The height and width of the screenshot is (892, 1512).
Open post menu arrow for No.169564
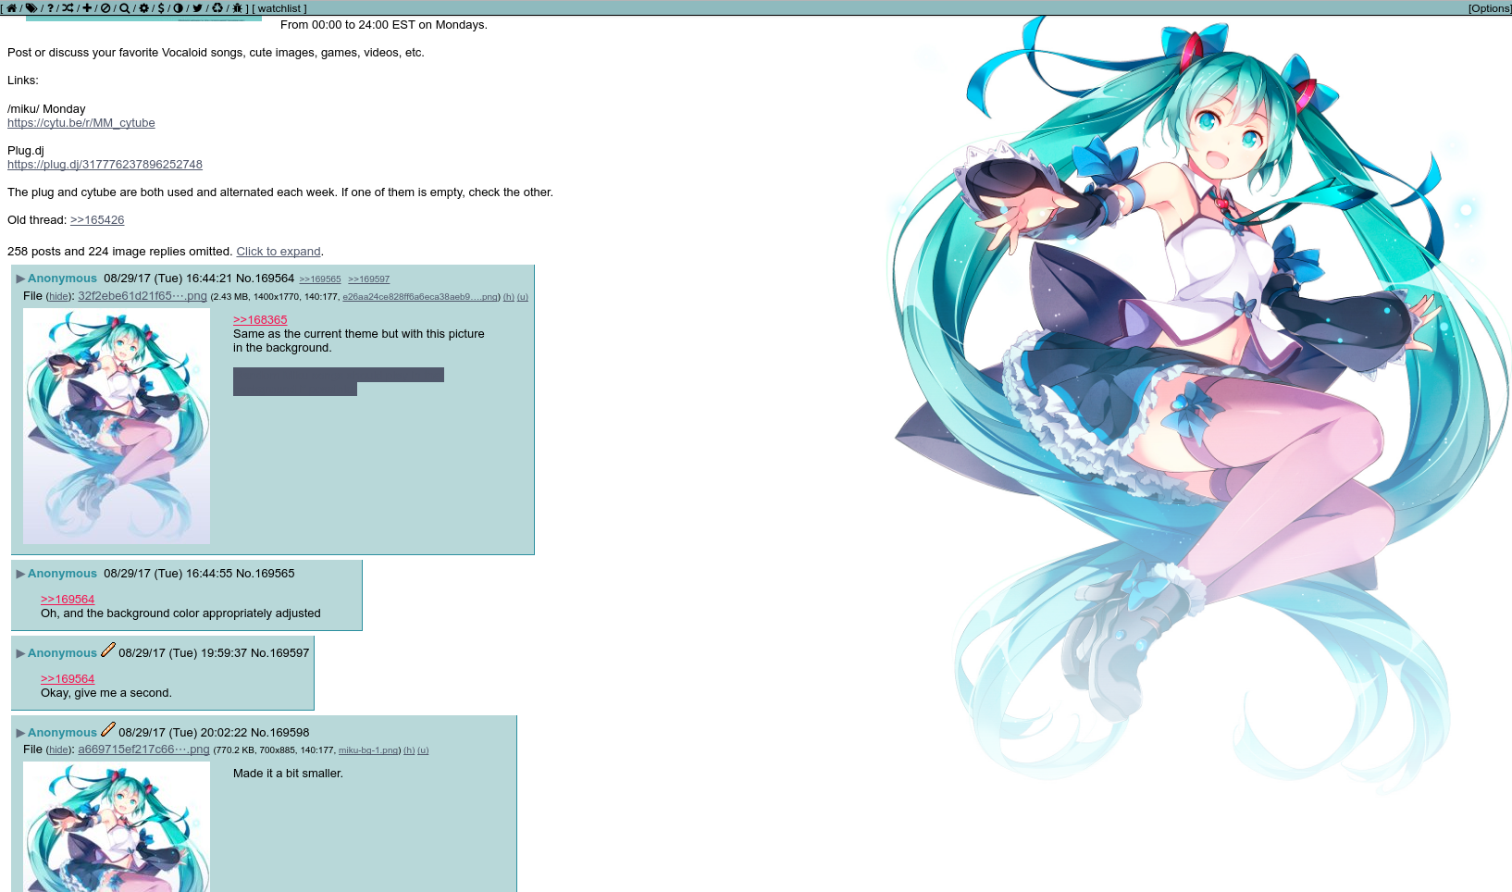pyautogui.click(x=20, y=279)
